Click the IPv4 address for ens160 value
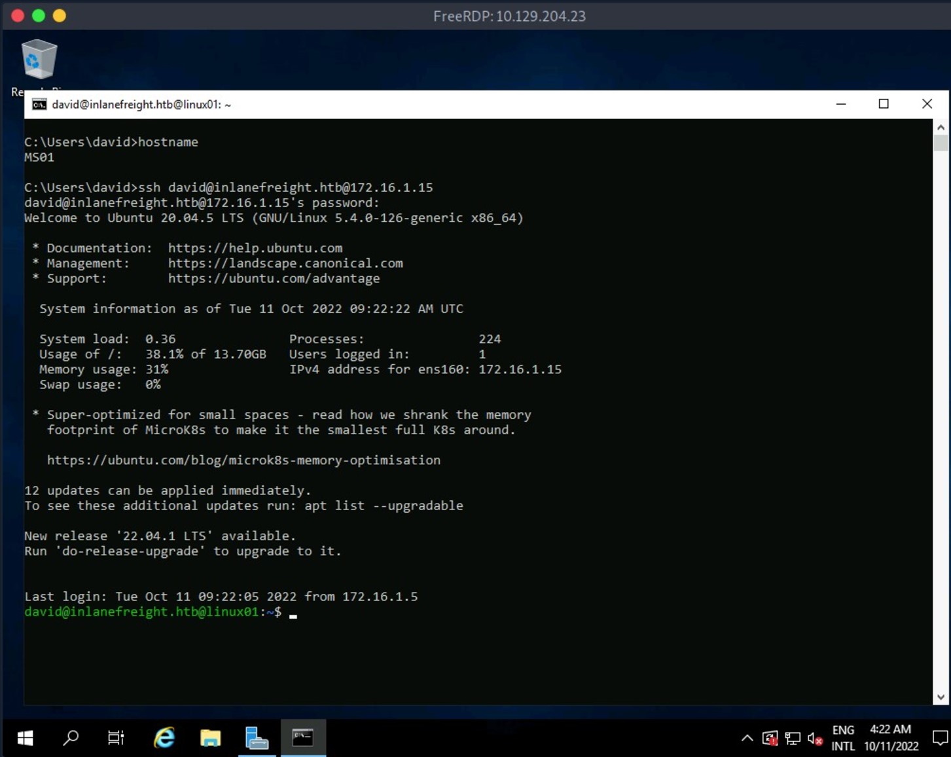Image resolution: width=951 pixels, height=757 pixels. (520, 369)
